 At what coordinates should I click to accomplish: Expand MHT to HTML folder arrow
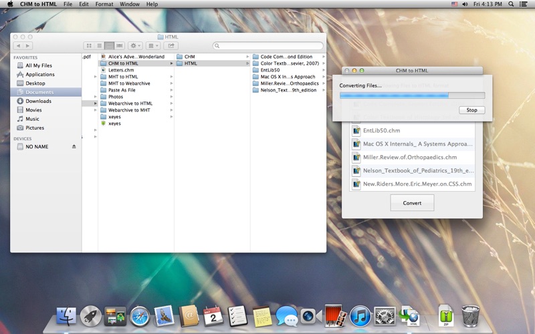click(171, 77)
